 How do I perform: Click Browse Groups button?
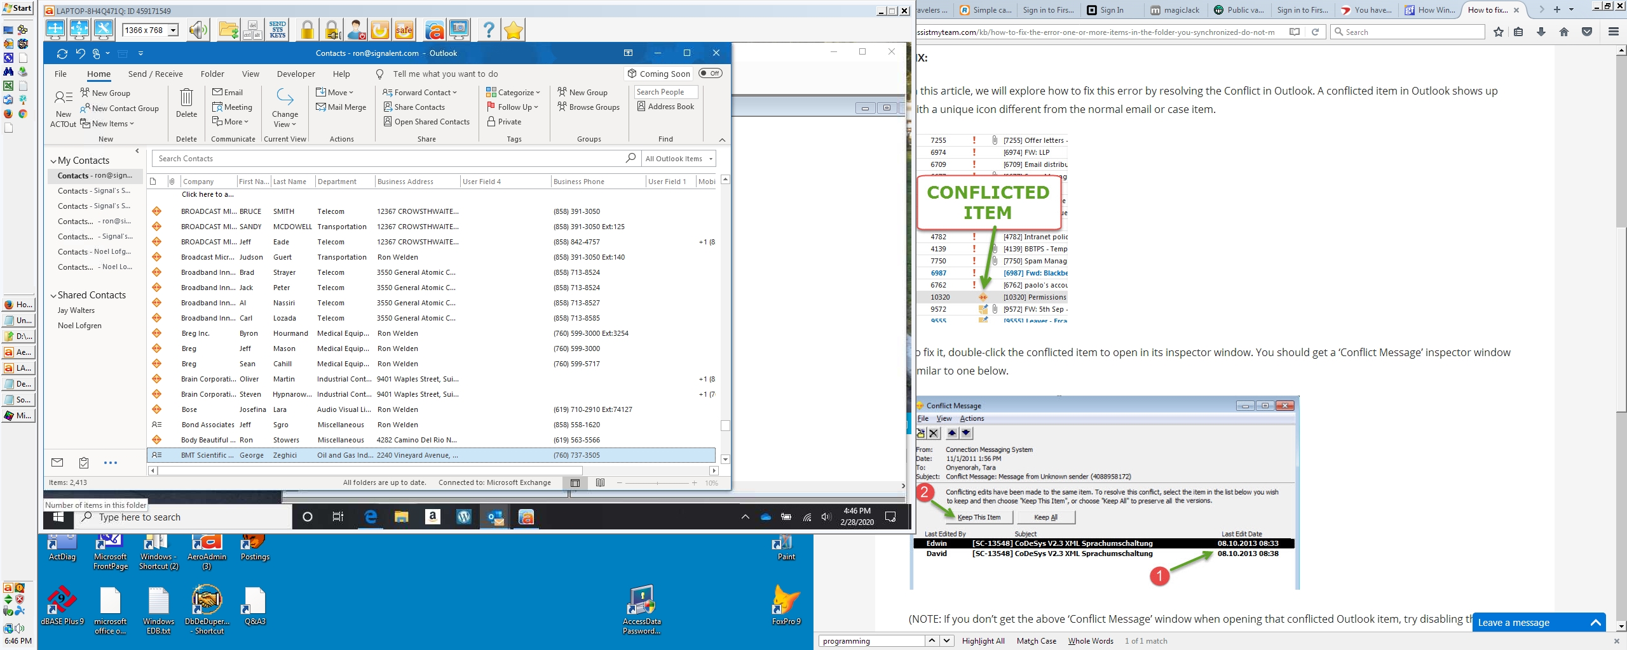pyautogui.click(x=589, y=107)
